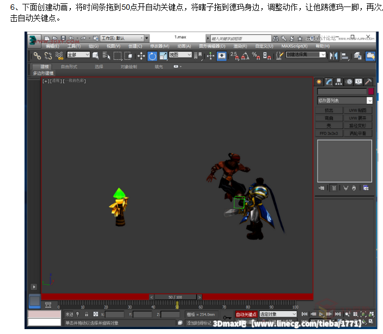Screen dimensions: 383x334
Task: Open the Select by Name list icon
Action: (106, 56)
